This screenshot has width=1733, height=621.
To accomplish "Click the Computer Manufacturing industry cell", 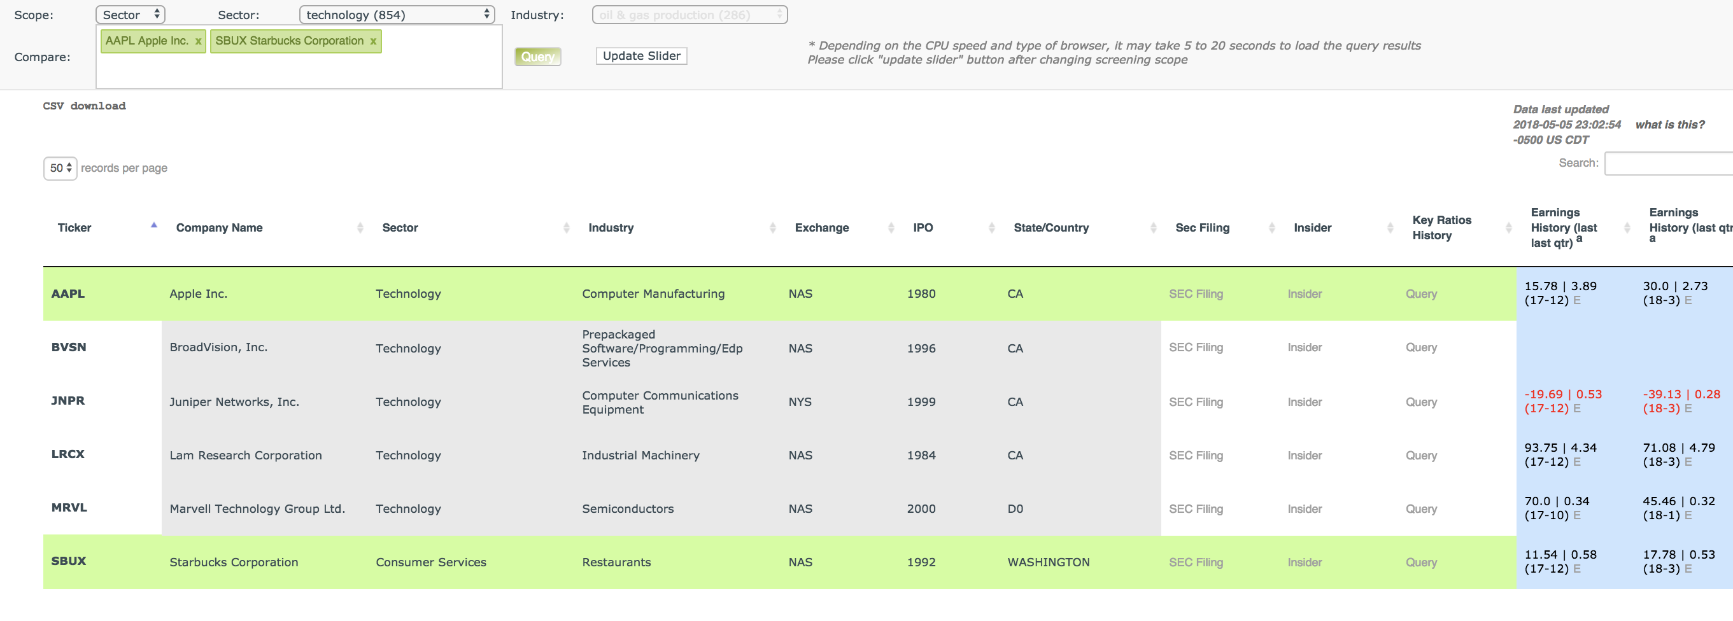I will tap(653, 295).
